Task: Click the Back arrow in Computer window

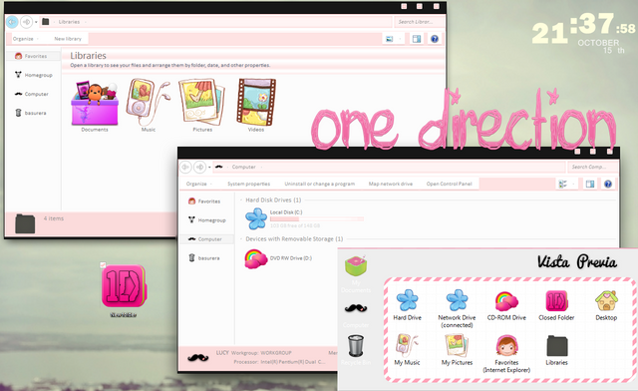Action: click(185, 167)
